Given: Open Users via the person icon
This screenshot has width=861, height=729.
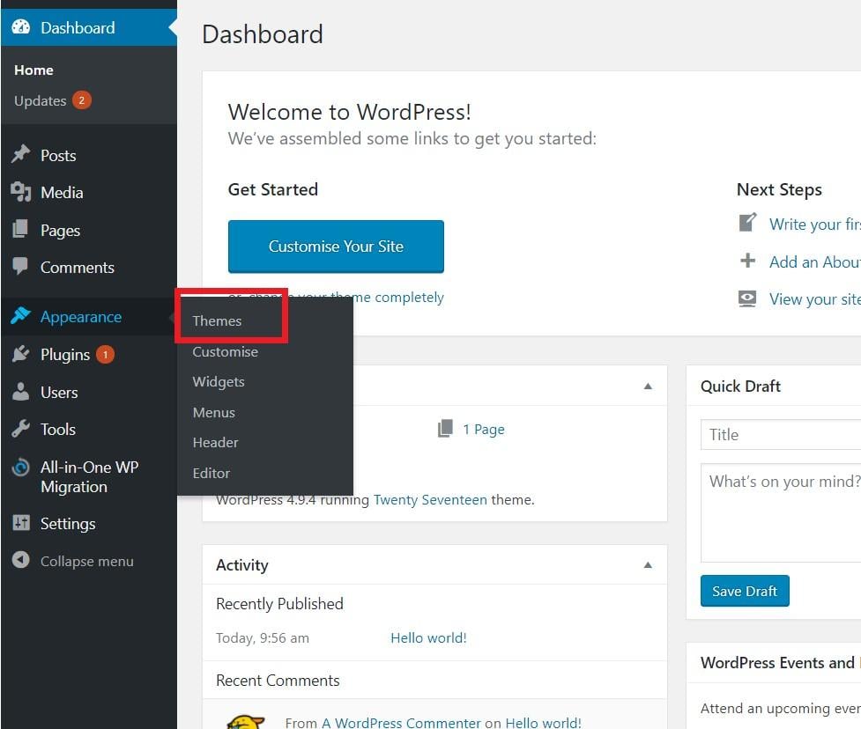Looking at the screenshot, I should click(x=20, y=392).
